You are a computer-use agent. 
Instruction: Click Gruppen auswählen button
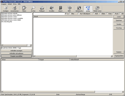16,56
